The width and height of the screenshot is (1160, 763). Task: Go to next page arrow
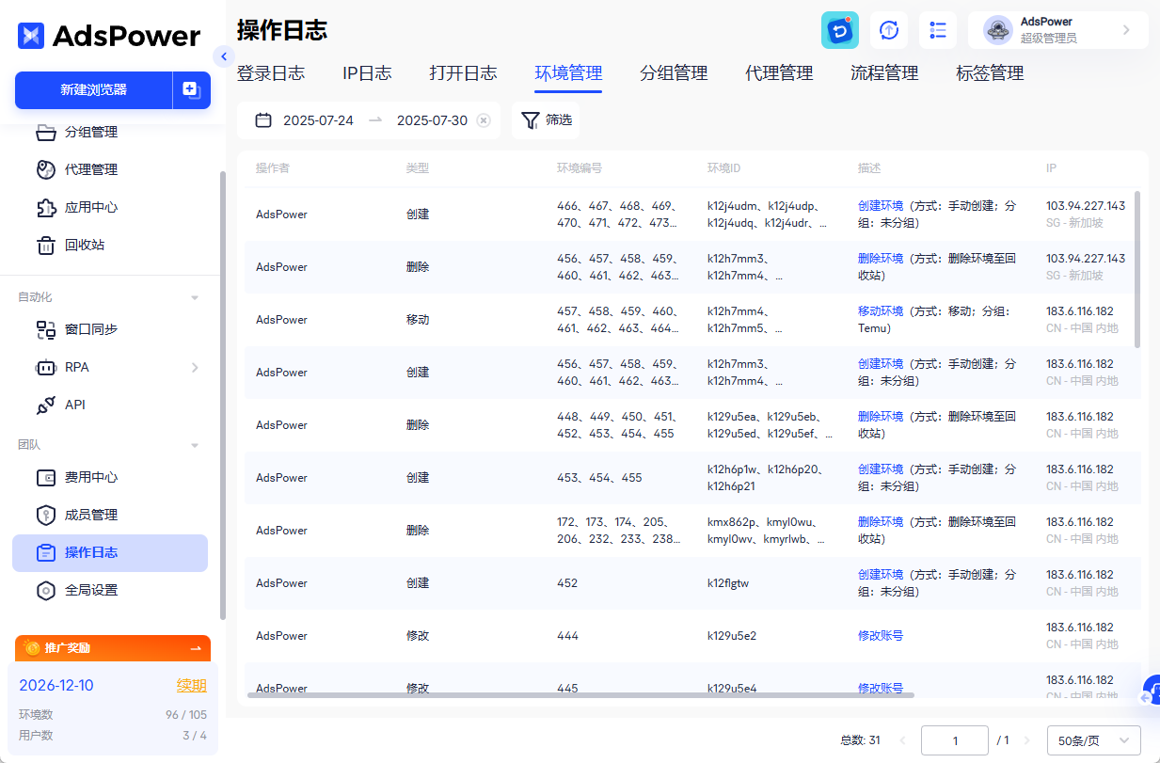pyautogui.click(x=1026, y=740)
